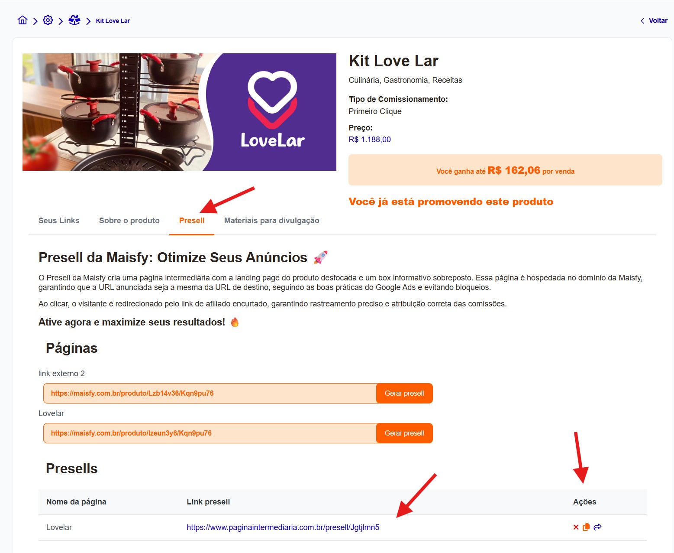Click the LoveLar product banner image
The image size is (674, 553).
[x=179, y=112]
